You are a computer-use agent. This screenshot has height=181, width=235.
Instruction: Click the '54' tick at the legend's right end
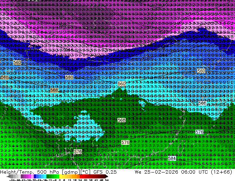(107, 180)
